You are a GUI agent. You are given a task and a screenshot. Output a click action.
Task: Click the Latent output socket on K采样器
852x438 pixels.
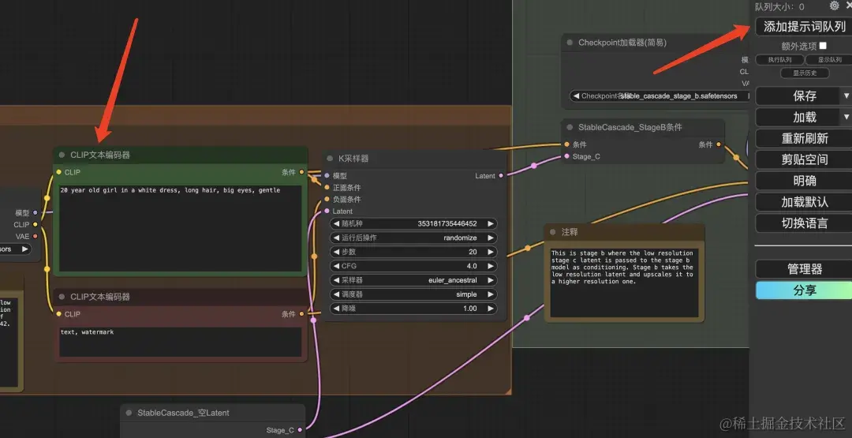501,175
